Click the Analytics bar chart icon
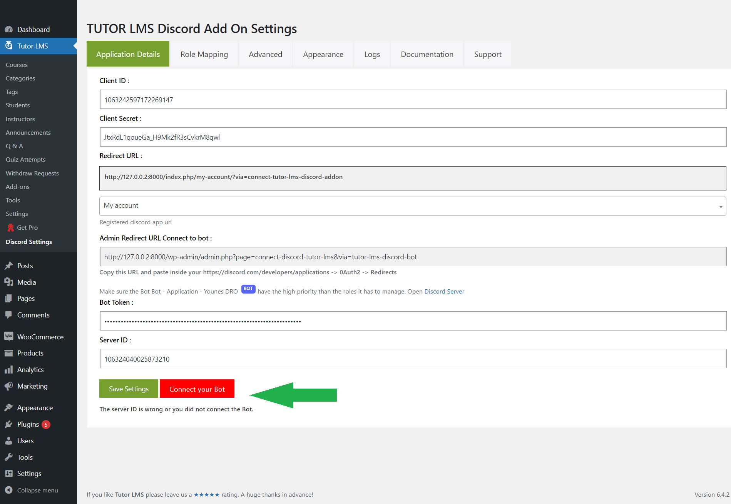Image resolution: width=731 pixels, height=504 pixels. click(8, 370)
